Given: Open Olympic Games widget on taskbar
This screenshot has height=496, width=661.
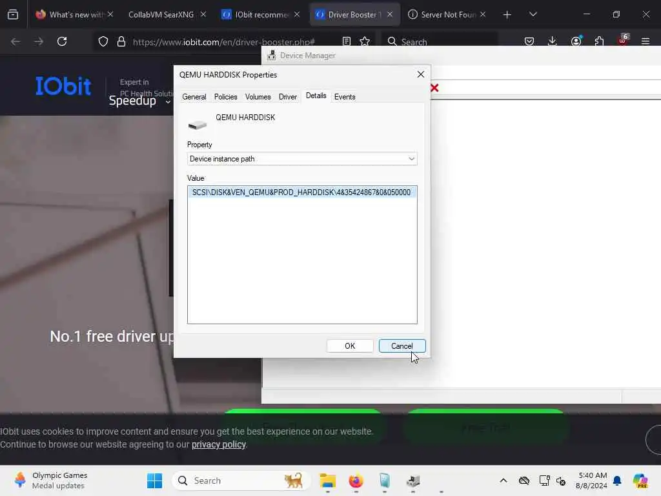Looking at the screenshot, I should [50, 480].
